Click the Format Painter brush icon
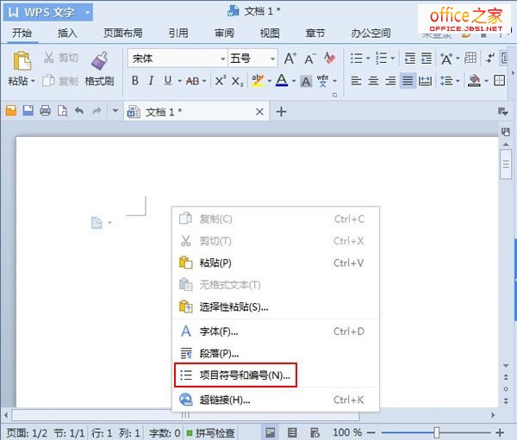Viewport: 517px width, 440px height. [99, 60]
